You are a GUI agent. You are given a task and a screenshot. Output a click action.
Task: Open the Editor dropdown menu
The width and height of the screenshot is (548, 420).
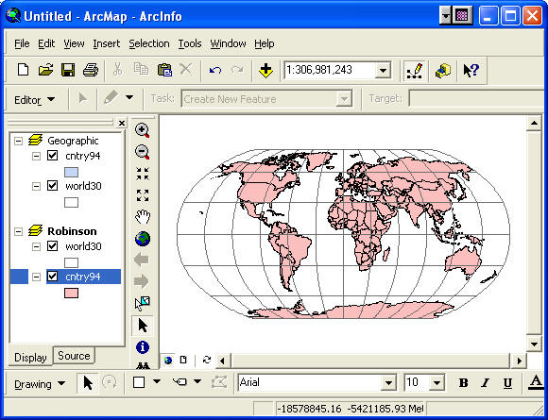pyautogui.click(x=34, y=100)
